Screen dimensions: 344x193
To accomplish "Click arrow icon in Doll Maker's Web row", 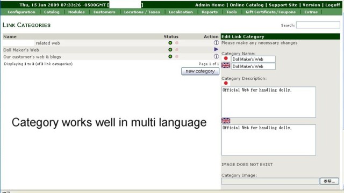I will click(x=216, y=49).
